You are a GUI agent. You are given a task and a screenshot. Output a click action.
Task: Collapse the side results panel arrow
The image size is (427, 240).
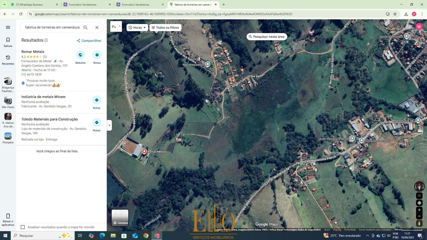point(109,125)
